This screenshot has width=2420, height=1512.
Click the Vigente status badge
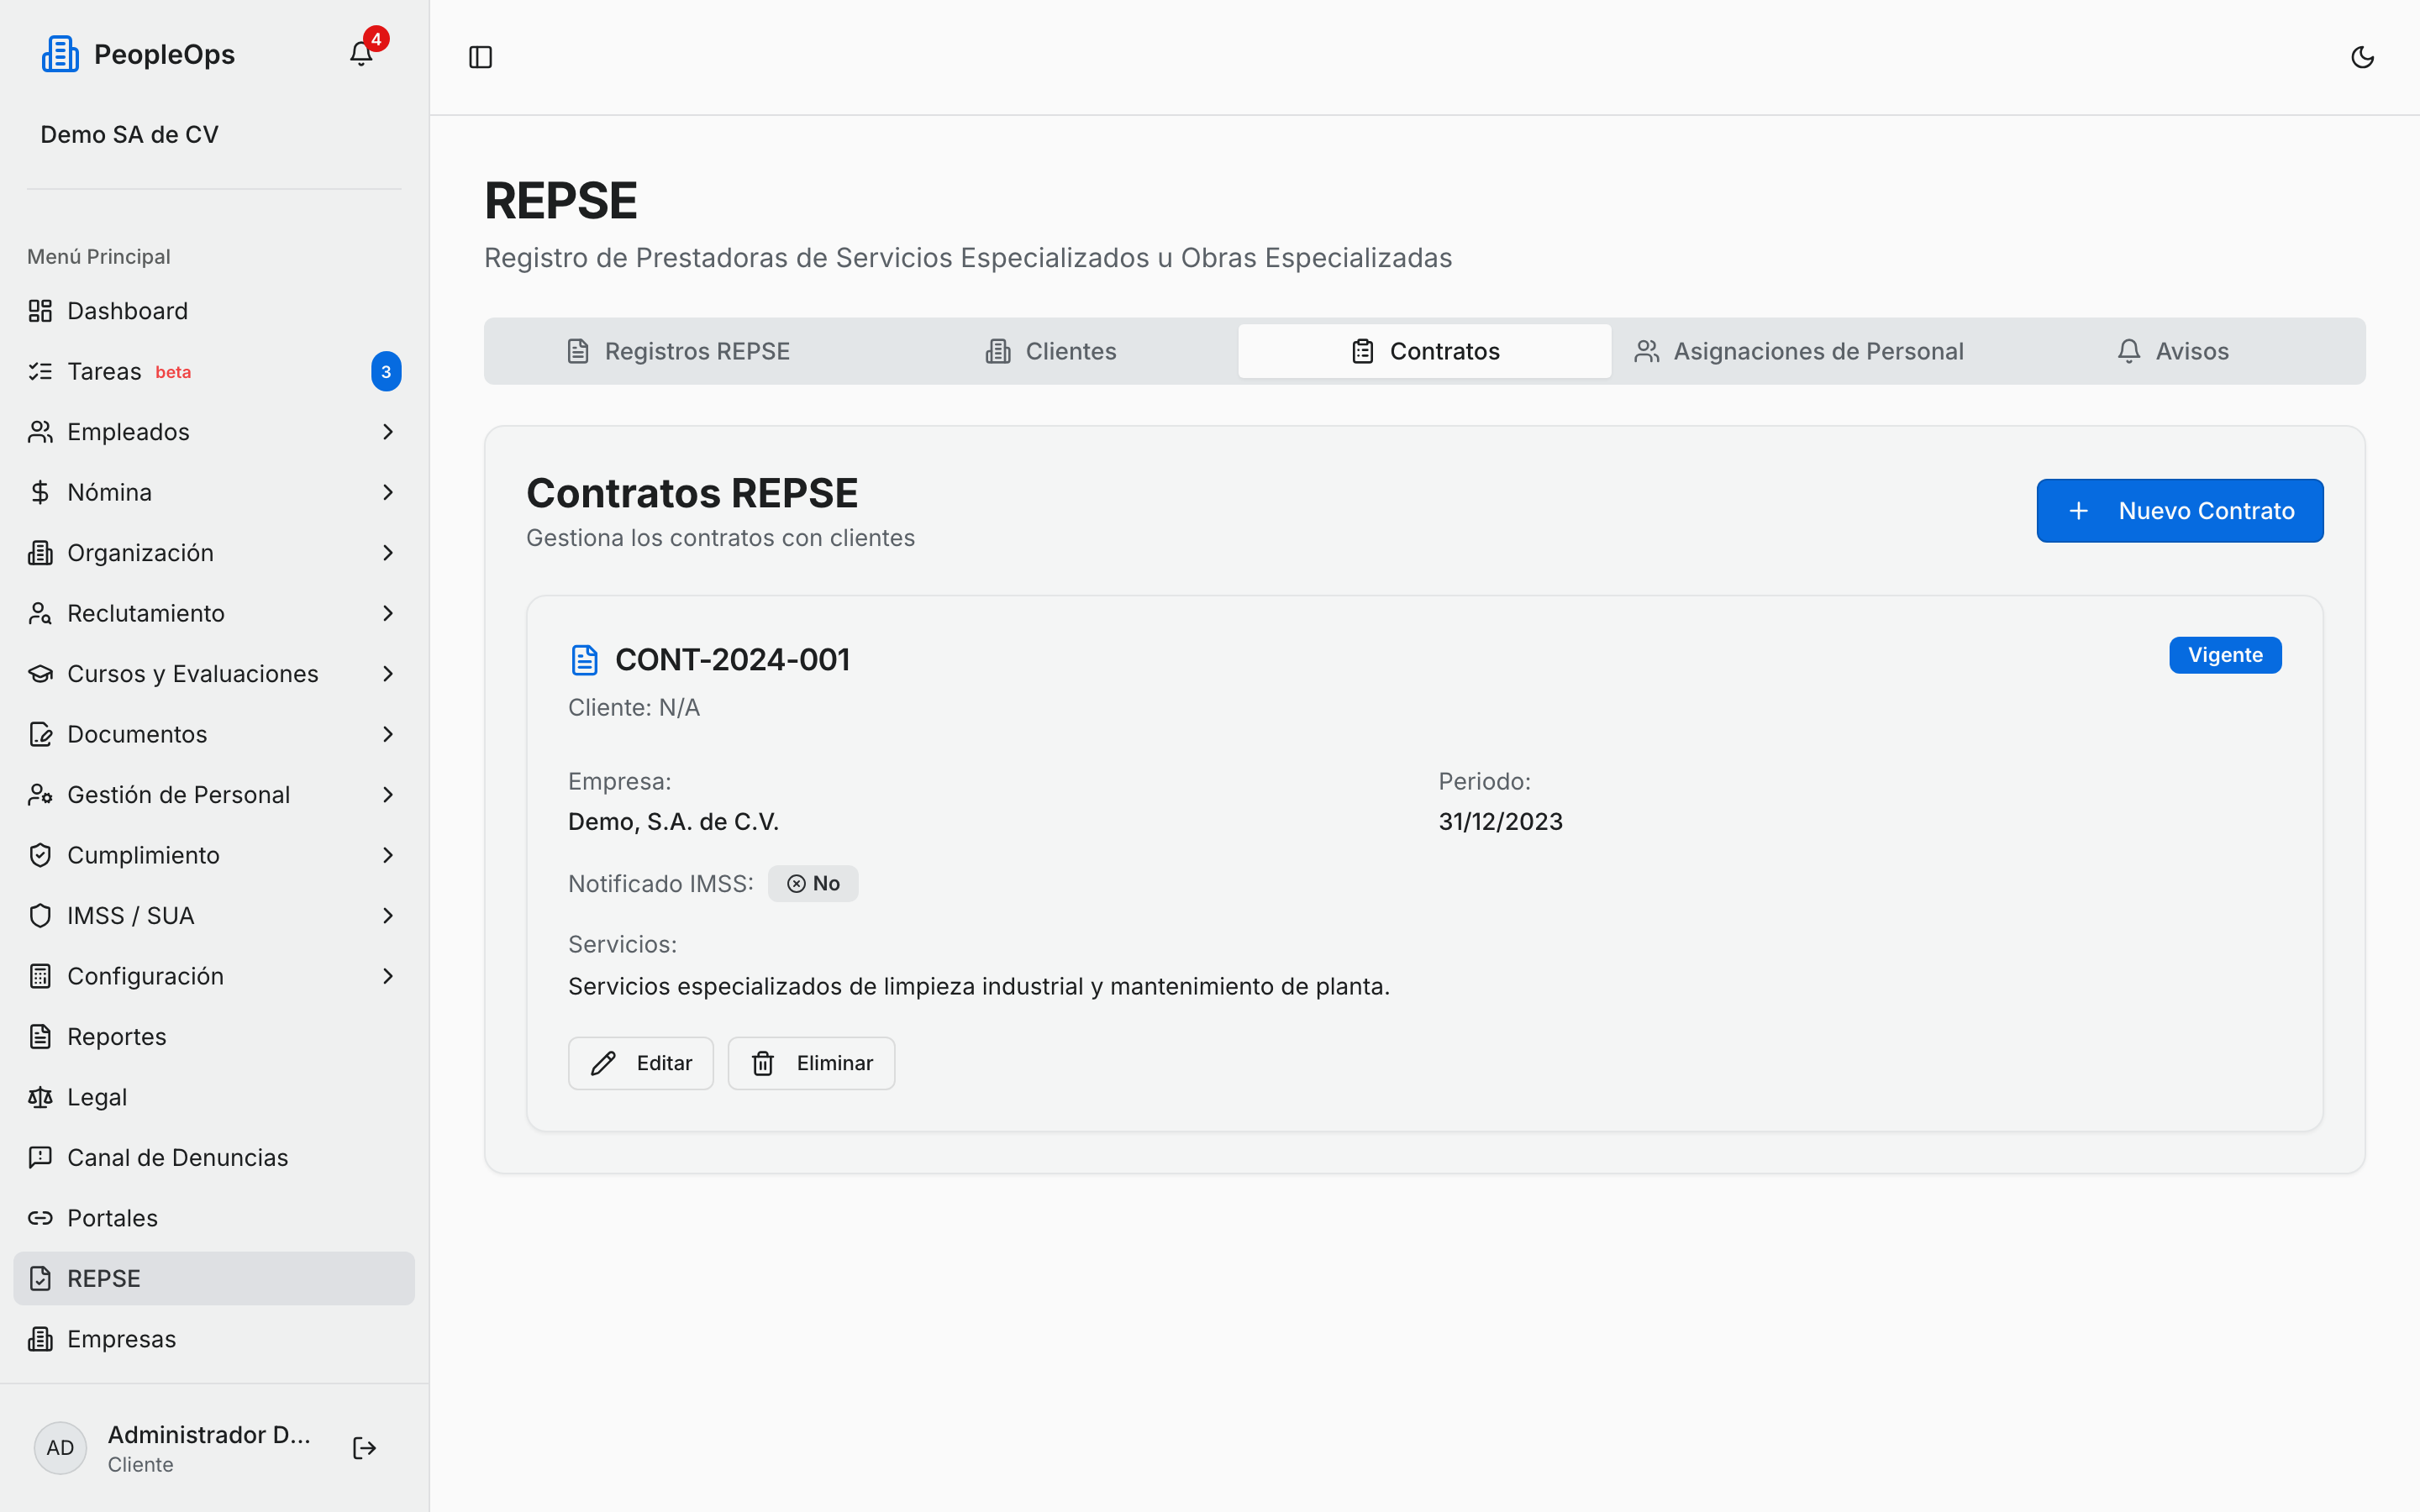(2225, 655)
